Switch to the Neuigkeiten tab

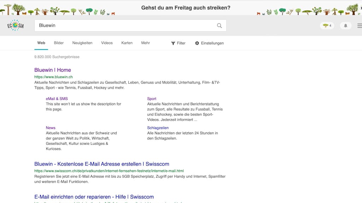[82, 43]
